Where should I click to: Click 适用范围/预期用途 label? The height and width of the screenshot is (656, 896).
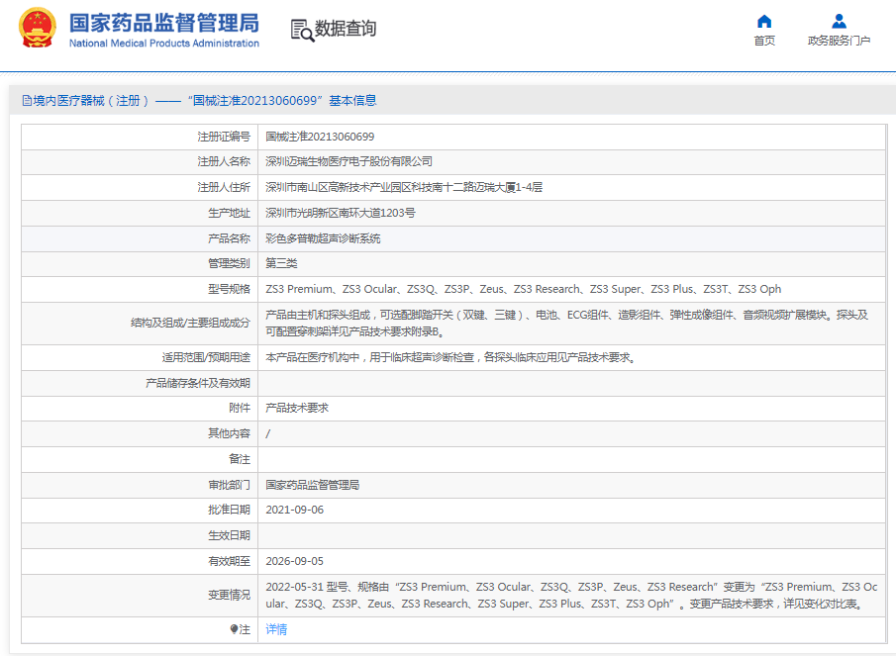pos(206,357)
